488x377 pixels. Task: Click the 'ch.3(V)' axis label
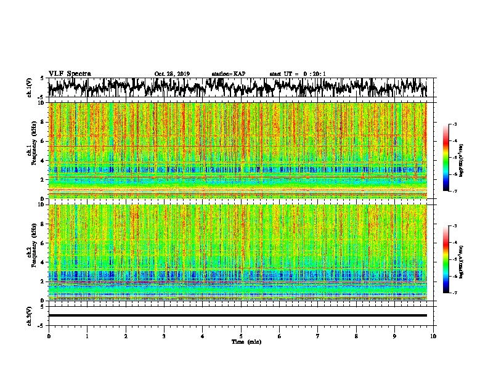(30, 316)
